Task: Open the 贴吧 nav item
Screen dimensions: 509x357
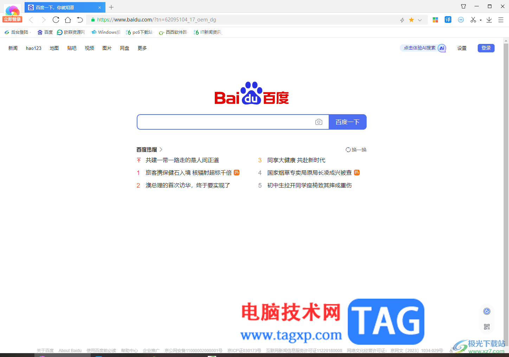Action: pyautogui.click(x=72, y=48)
